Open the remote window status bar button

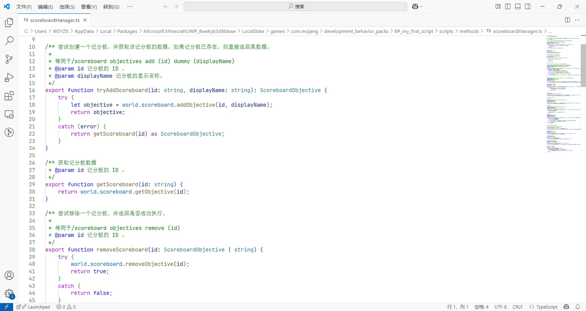(7, 307)
